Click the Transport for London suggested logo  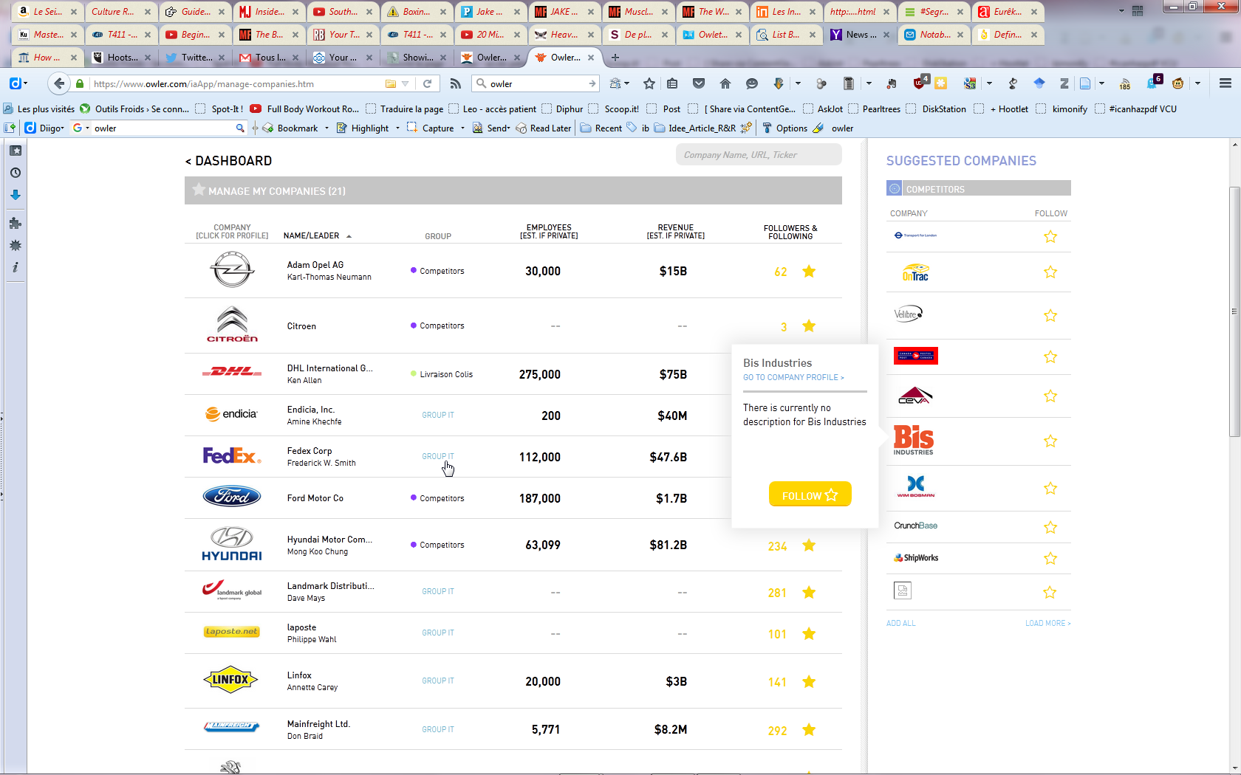pos(915,235)
